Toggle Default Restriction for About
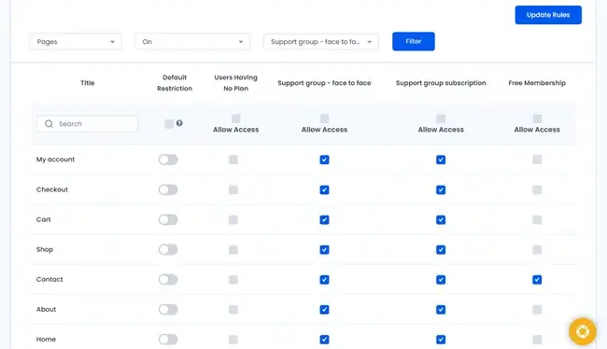Screen dimensions: 607x349 pos(168,309)
